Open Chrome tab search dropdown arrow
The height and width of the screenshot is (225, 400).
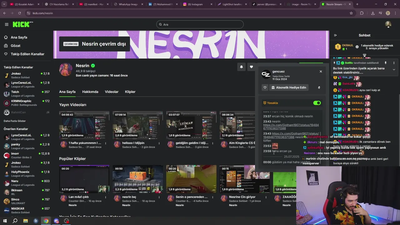click(x=3, y=4)
